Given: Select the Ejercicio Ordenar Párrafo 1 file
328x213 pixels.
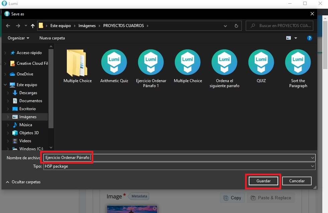Looking at the screenshot, I should 151,62.
